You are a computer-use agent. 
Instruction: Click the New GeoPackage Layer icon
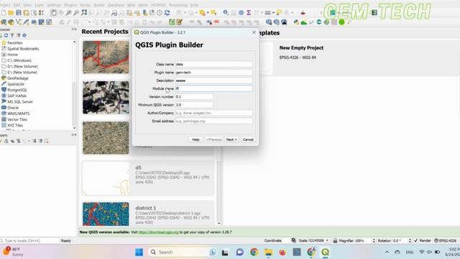[11, 22]
